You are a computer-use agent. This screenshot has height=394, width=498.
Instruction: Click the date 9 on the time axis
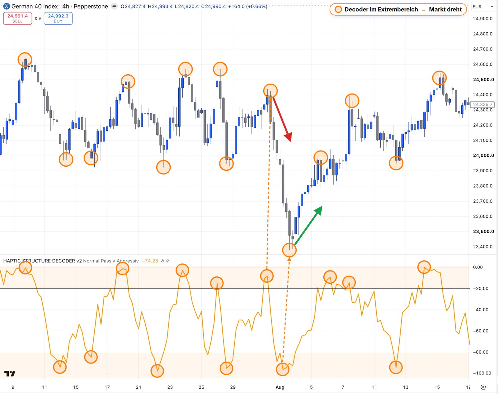(13, 387)
